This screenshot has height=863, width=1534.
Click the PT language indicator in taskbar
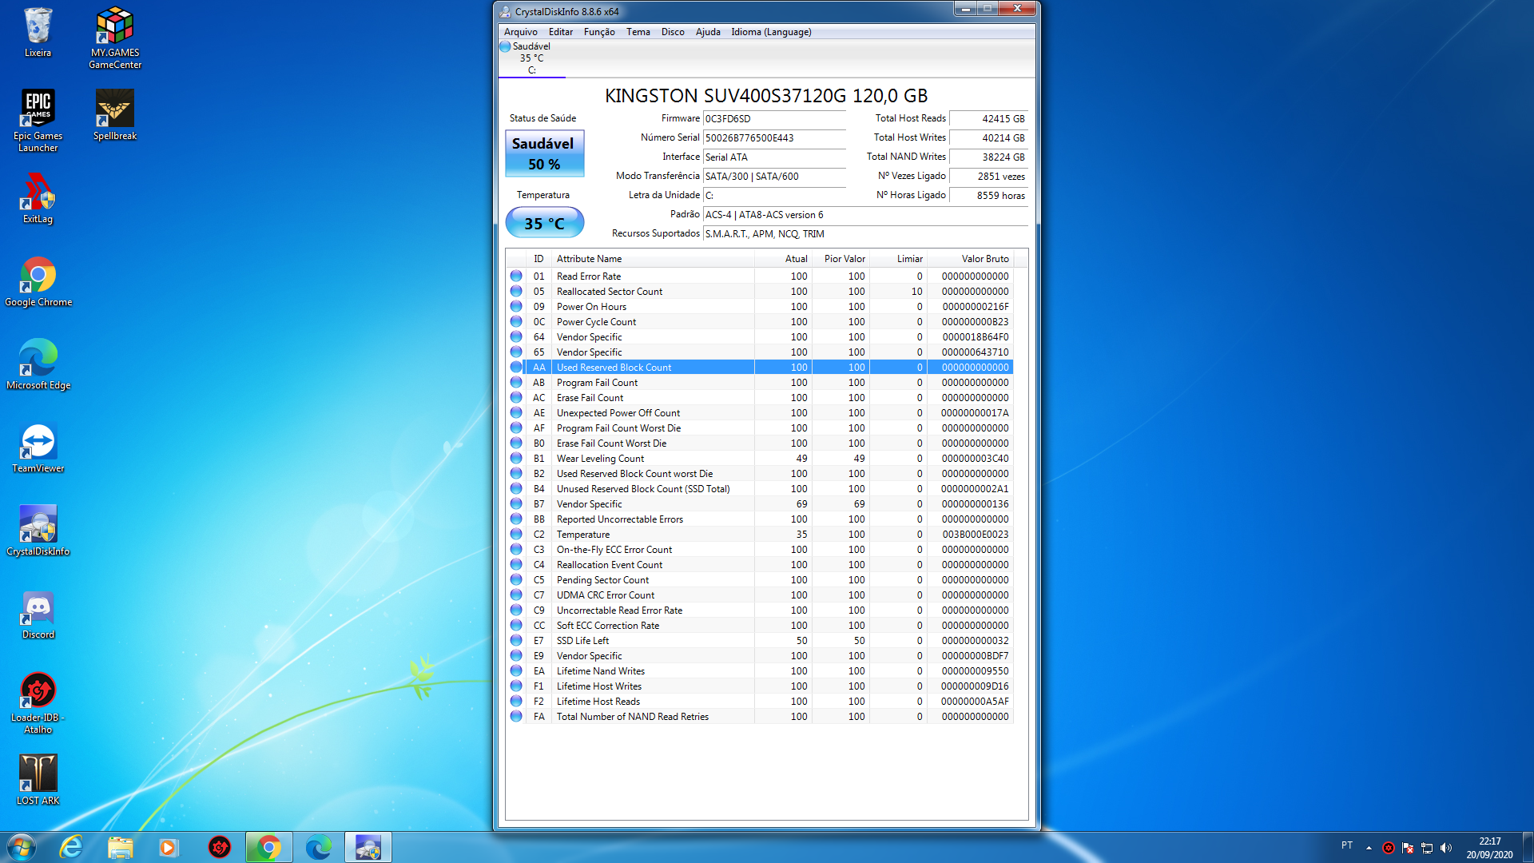(1347, 845)
